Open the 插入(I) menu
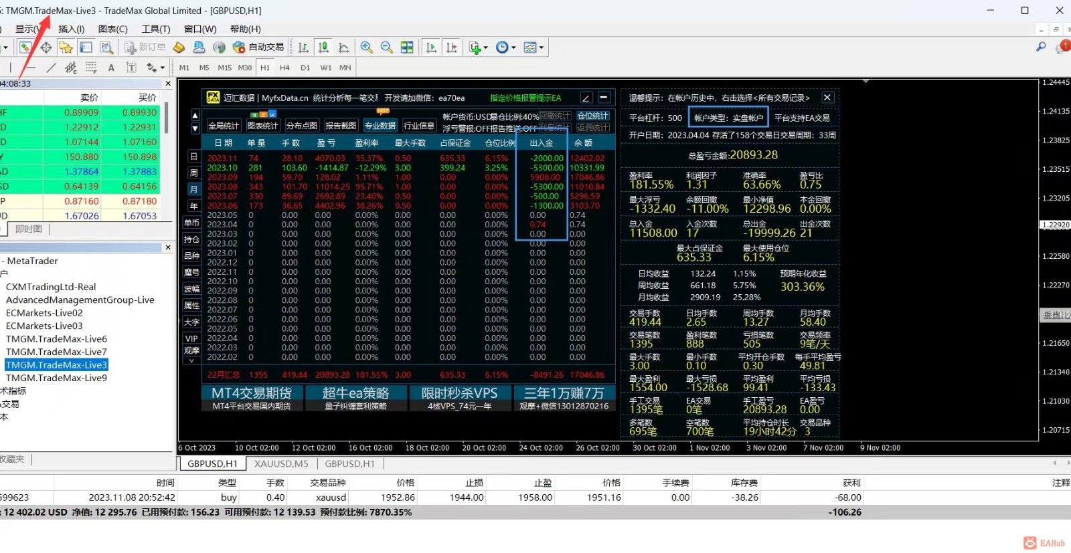 71,29
